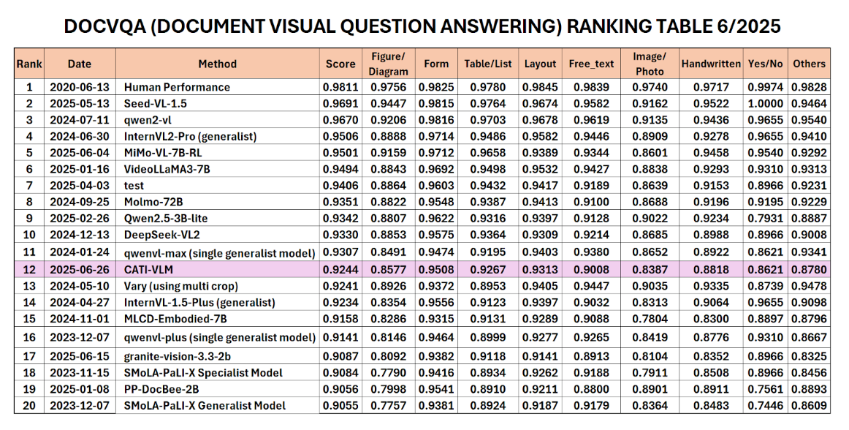
Task: Click the Score column header
Action: point(340,64)
